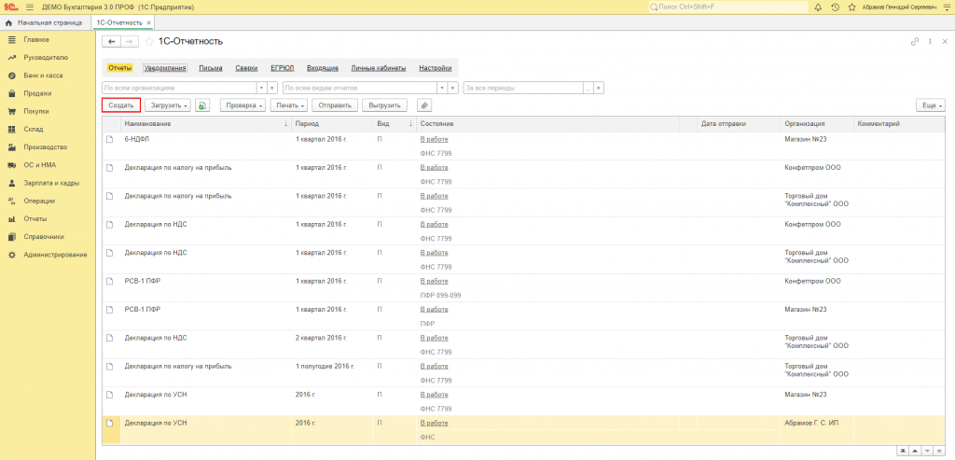The width and height of the screenshot is (955, 460).
Task: Sort by Наименование column header
Action: click(x=205, y=124)
